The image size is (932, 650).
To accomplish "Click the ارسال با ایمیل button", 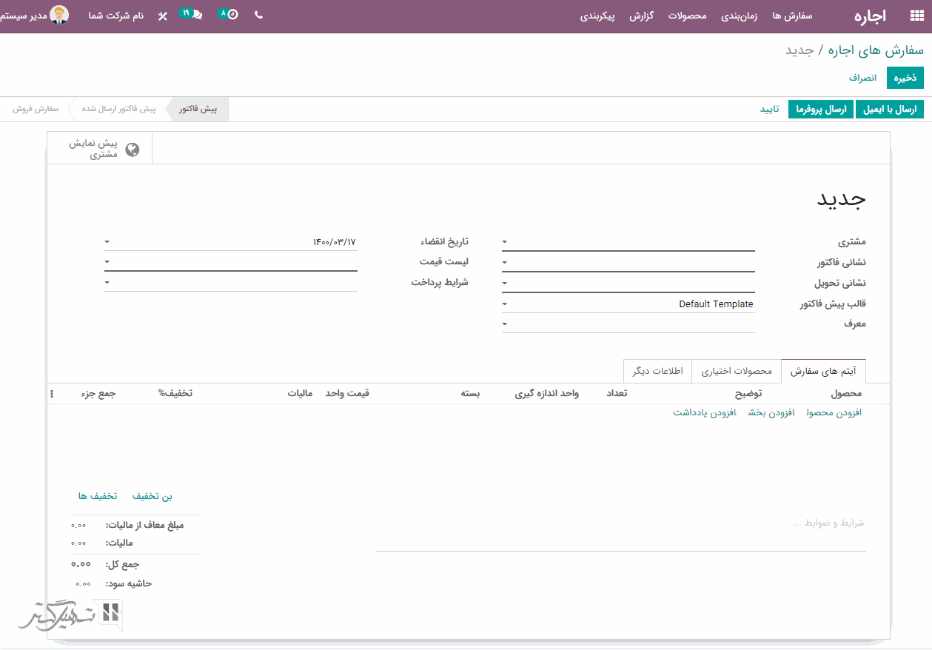I will [890, 110].
